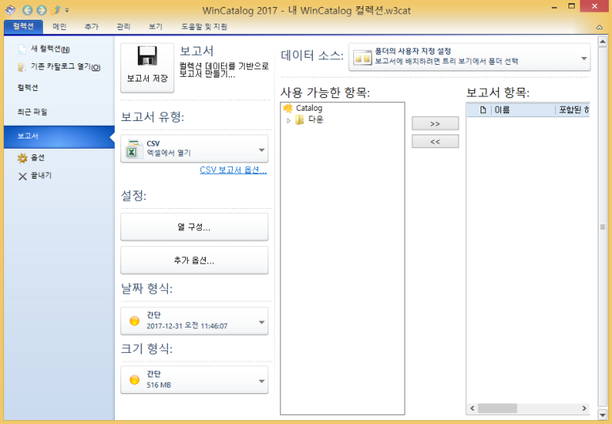Click the star icon beside Catalog
612x424 pixels.
288,108
